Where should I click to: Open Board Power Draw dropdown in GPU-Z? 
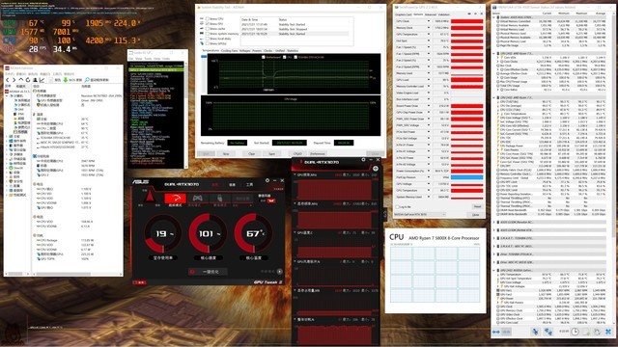pos(429,106)
